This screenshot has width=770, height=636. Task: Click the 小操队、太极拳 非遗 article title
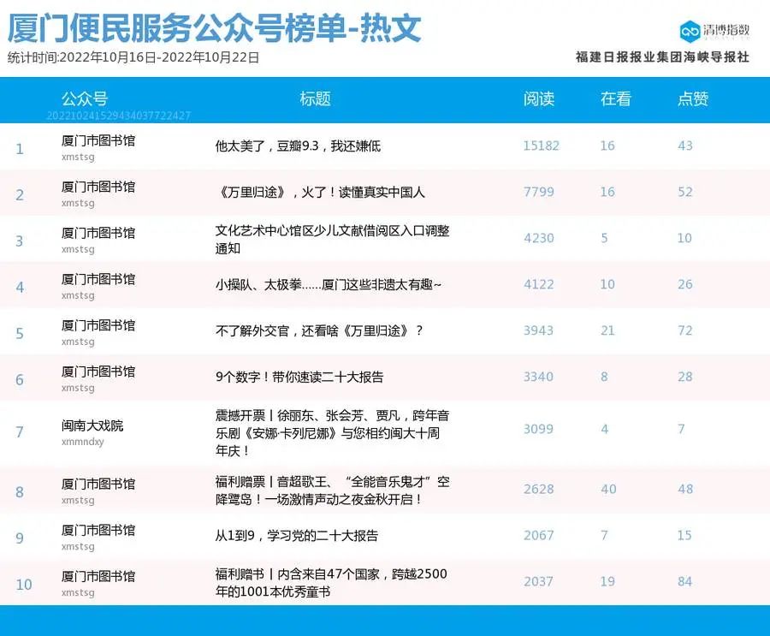[329, 285]
